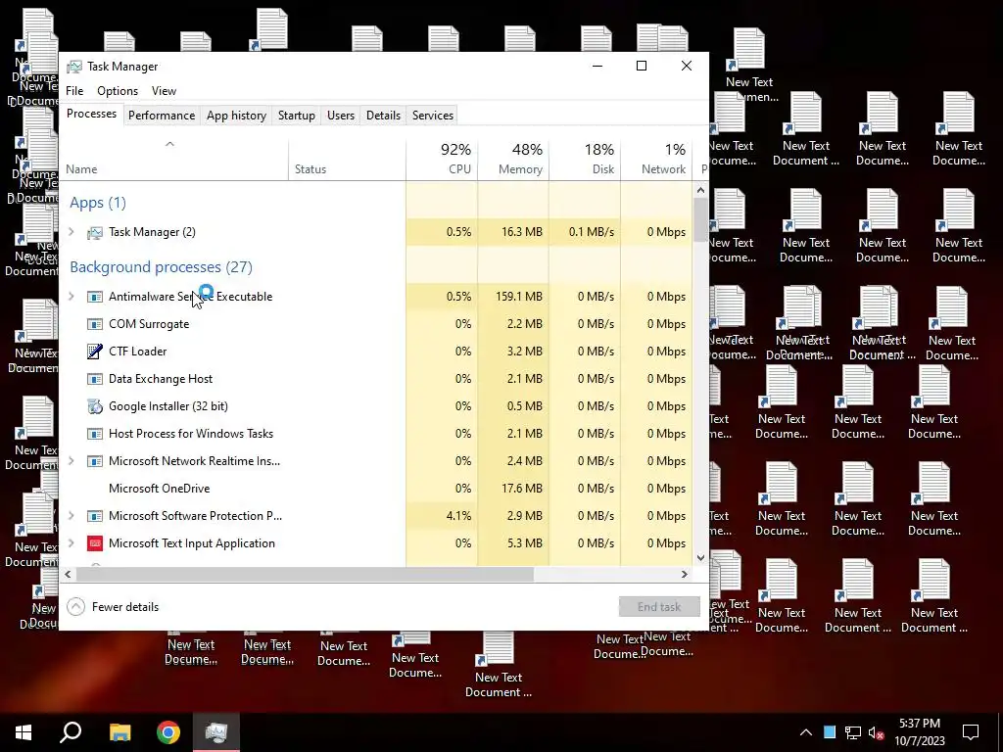Sort by the Status column header
This screenshot has width=1003, height=752.
tap(347, 159)
